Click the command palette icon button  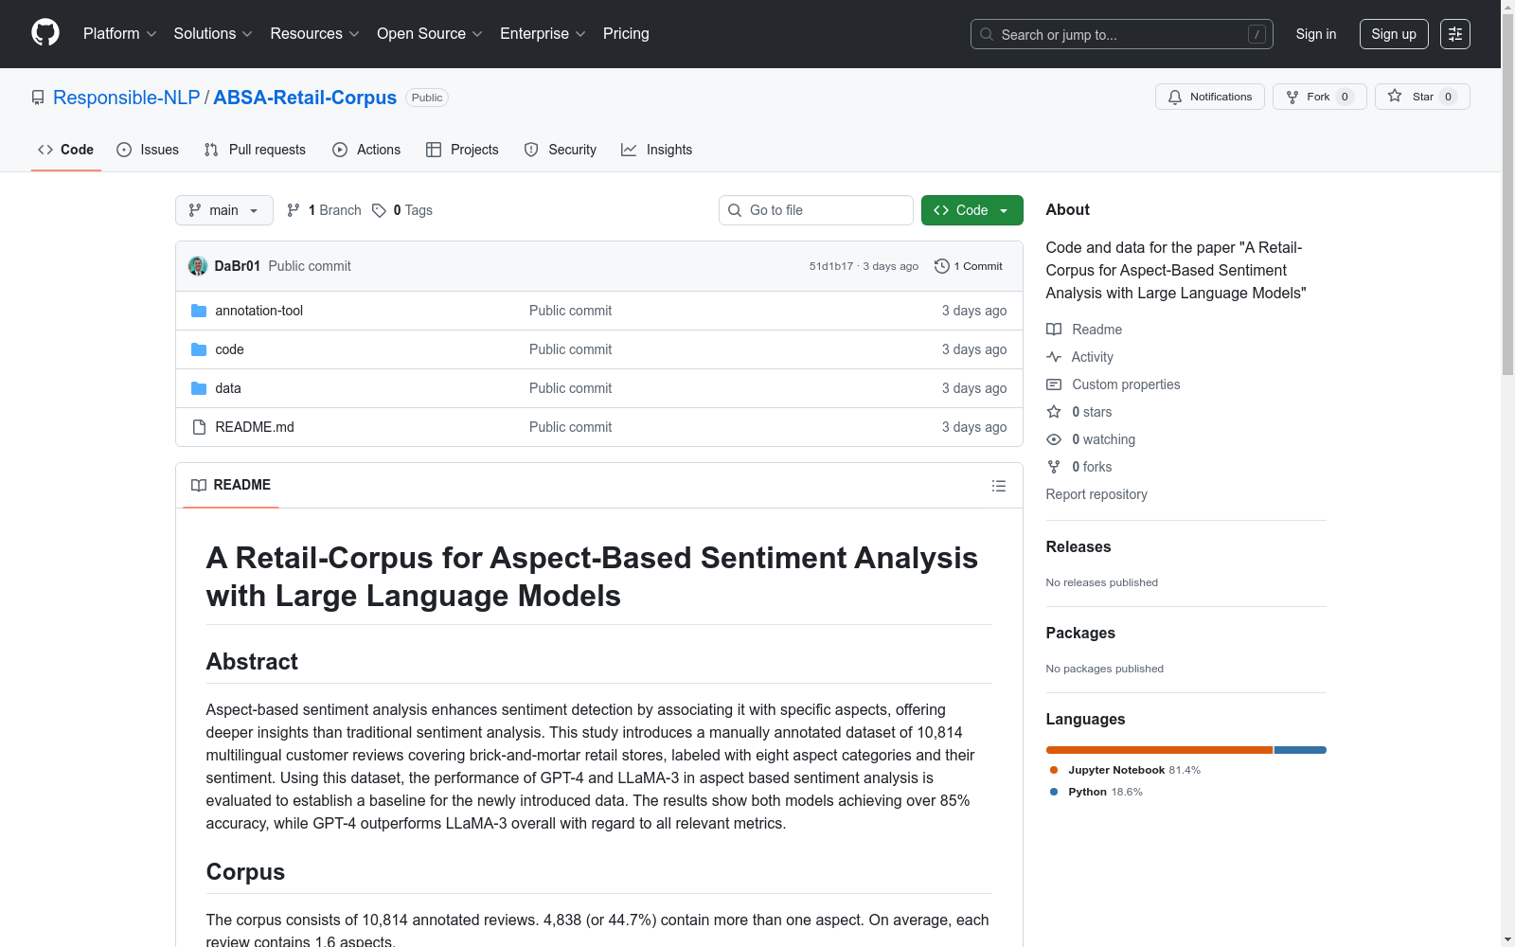point(1454,34)
